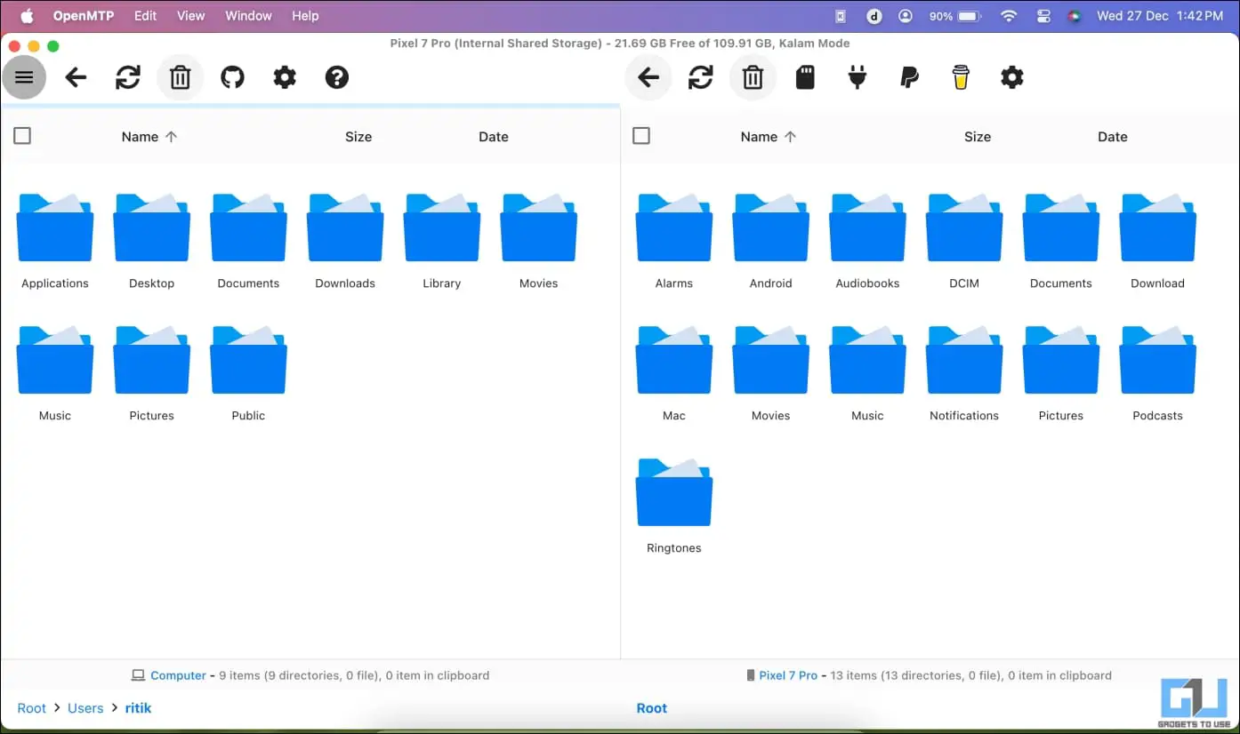Screen dimensions: 1240x734
Task: Open macOS Control Center icon
Action: [x=1044, y=16]
